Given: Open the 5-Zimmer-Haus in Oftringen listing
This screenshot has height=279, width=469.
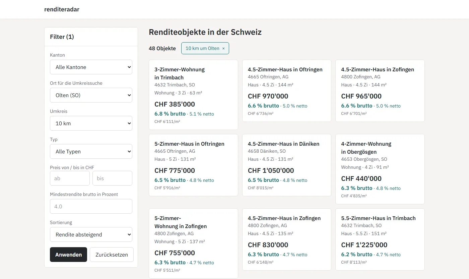Looking at the screenshot, I should (193, 165).
